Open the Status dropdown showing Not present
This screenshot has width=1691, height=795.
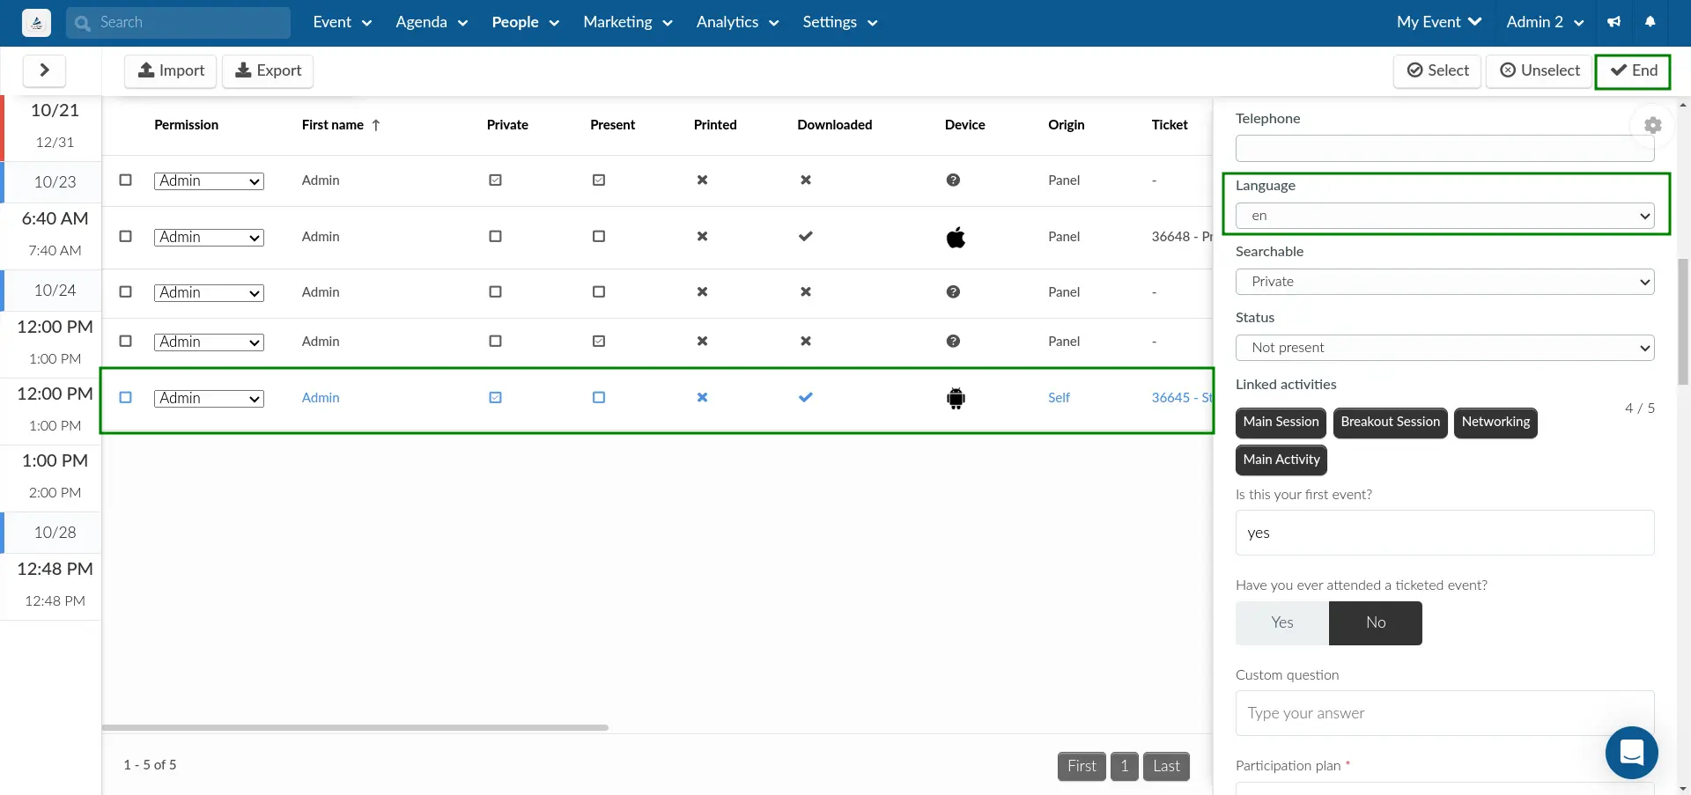(x=1444, y=348)
